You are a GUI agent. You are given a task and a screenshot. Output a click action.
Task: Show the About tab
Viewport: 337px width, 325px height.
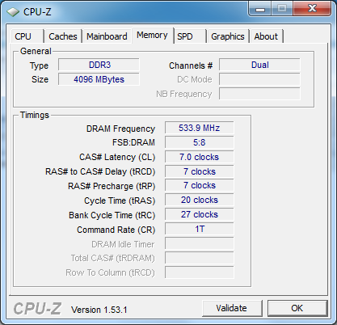[x=267, y=36]
